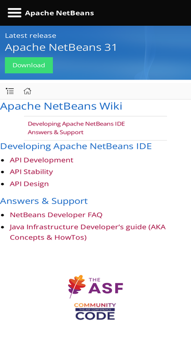Click the table of contents list icon
Screen dimensions: 191x340
tap(10, 91)
